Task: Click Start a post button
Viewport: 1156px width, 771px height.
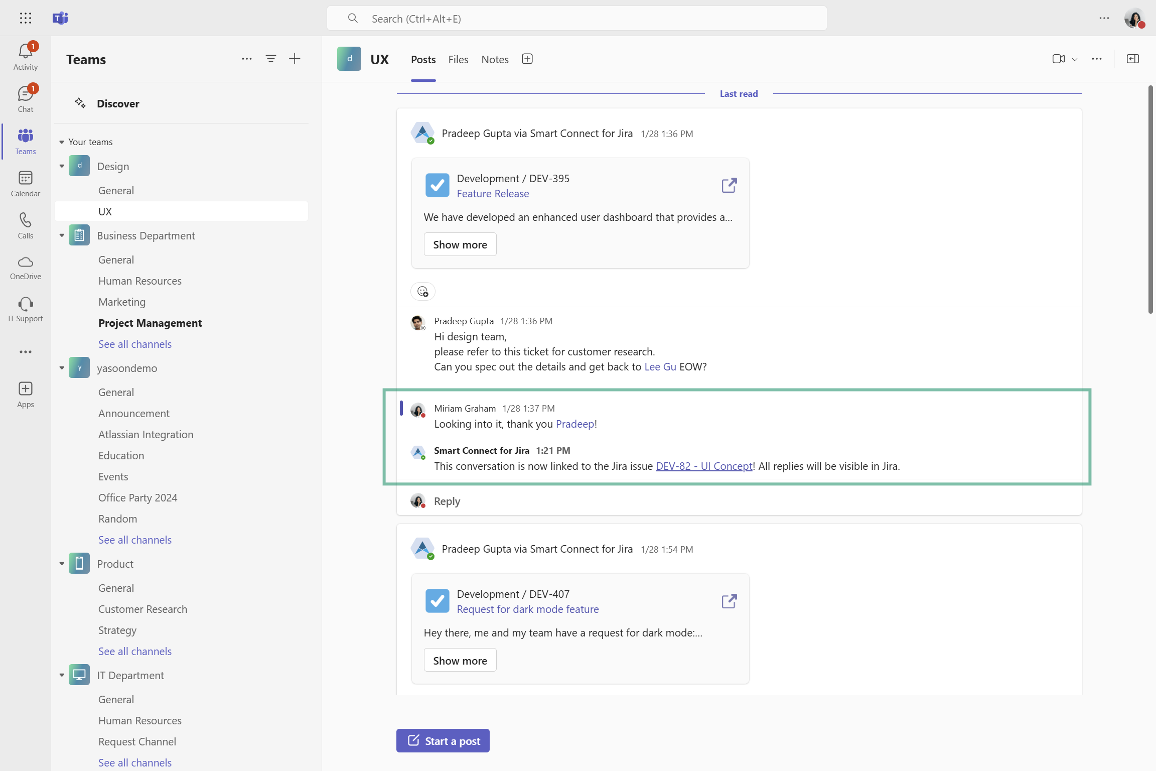Action: 443,741
